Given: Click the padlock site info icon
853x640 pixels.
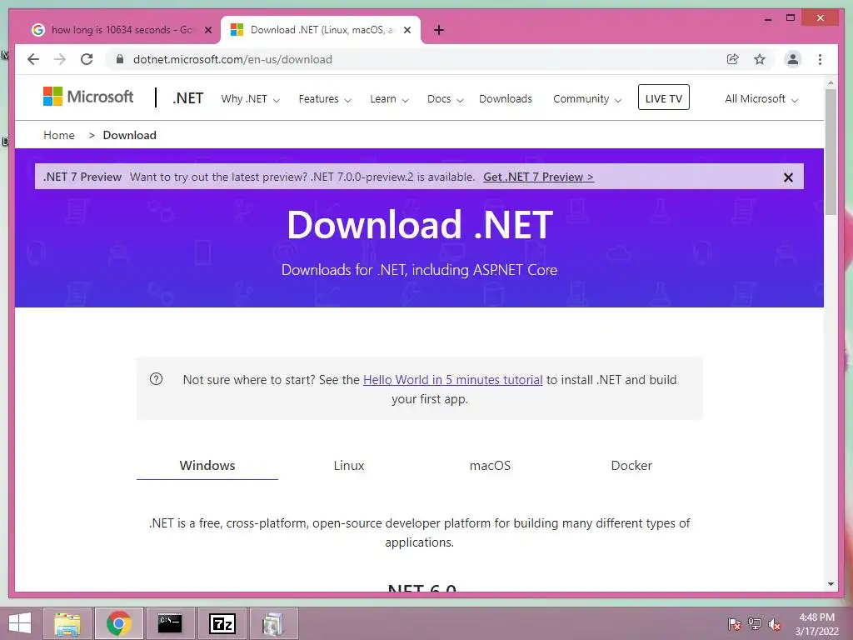Looking at the screenshot, I should coord(120,59).
